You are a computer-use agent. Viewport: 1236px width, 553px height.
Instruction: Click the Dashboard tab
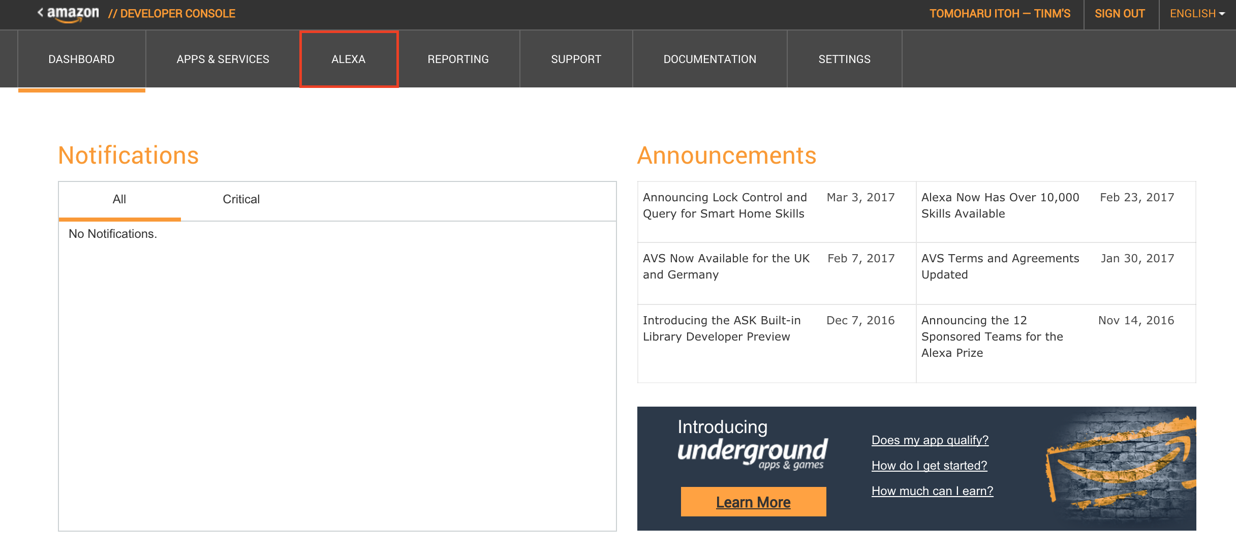tap(80, 58)
